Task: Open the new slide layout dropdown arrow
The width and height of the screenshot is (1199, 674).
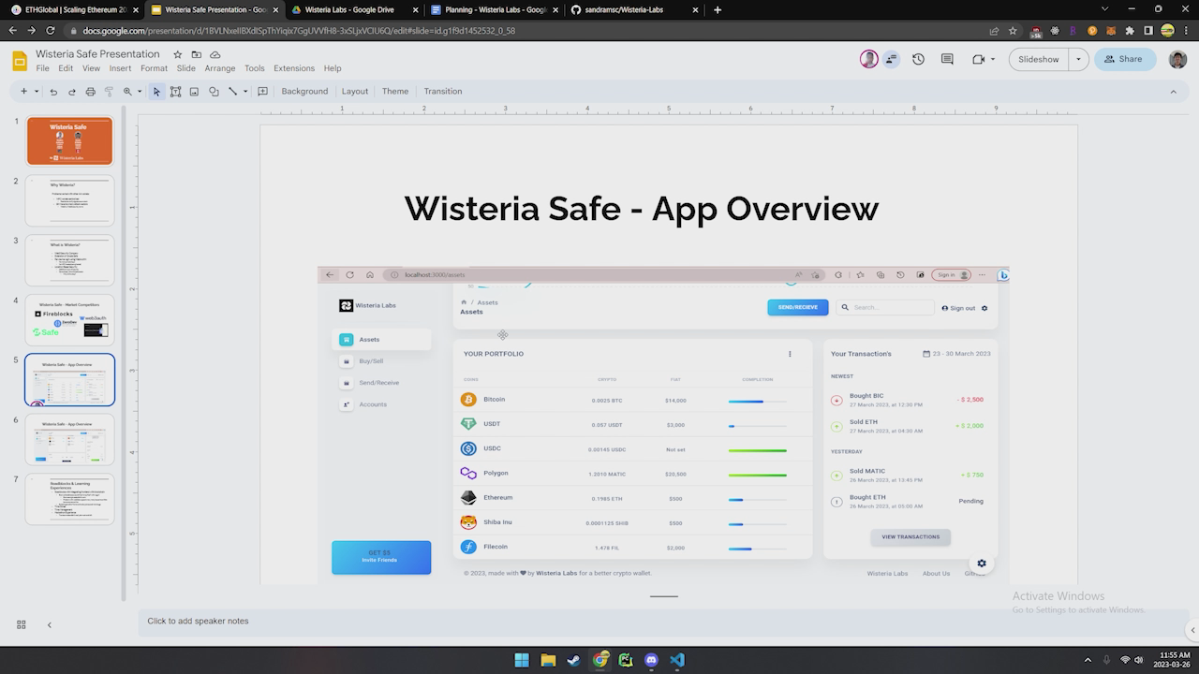Action: click(37, 92)
